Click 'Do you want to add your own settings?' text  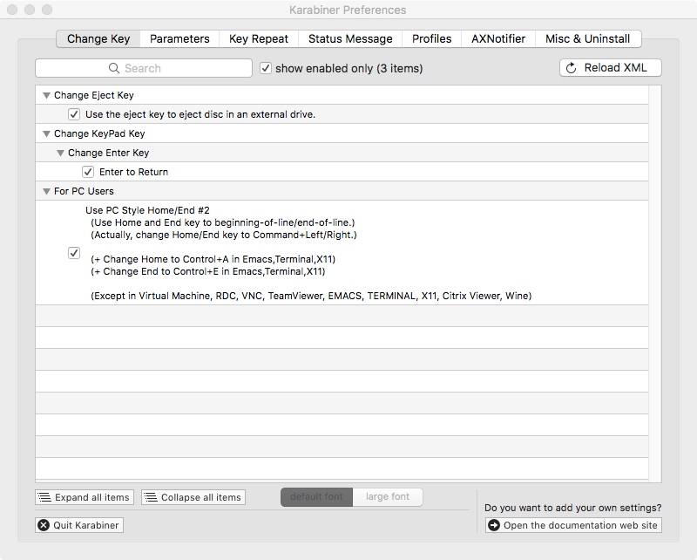click(573, 508)
